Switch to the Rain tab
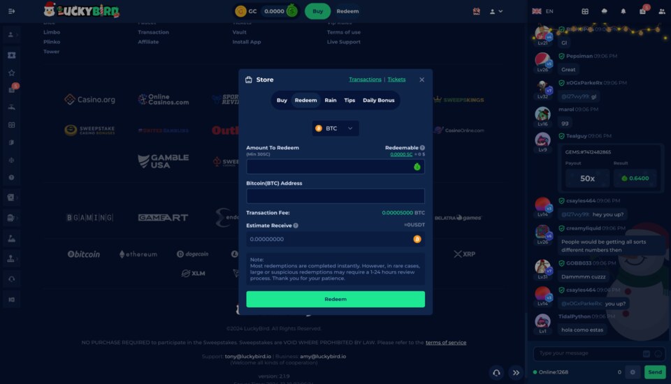Screen dimensions: 671x384 (331, 101)
